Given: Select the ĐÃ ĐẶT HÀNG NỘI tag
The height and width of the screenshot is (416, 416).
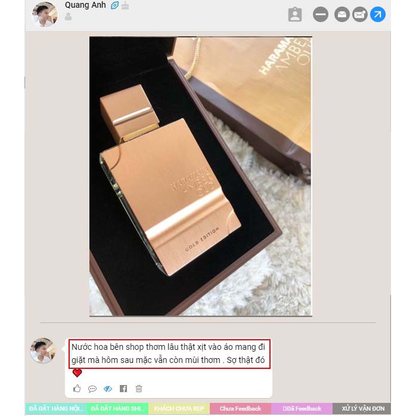Looking at the screenshot, I should pyautogui.click(x=56, y=408).
